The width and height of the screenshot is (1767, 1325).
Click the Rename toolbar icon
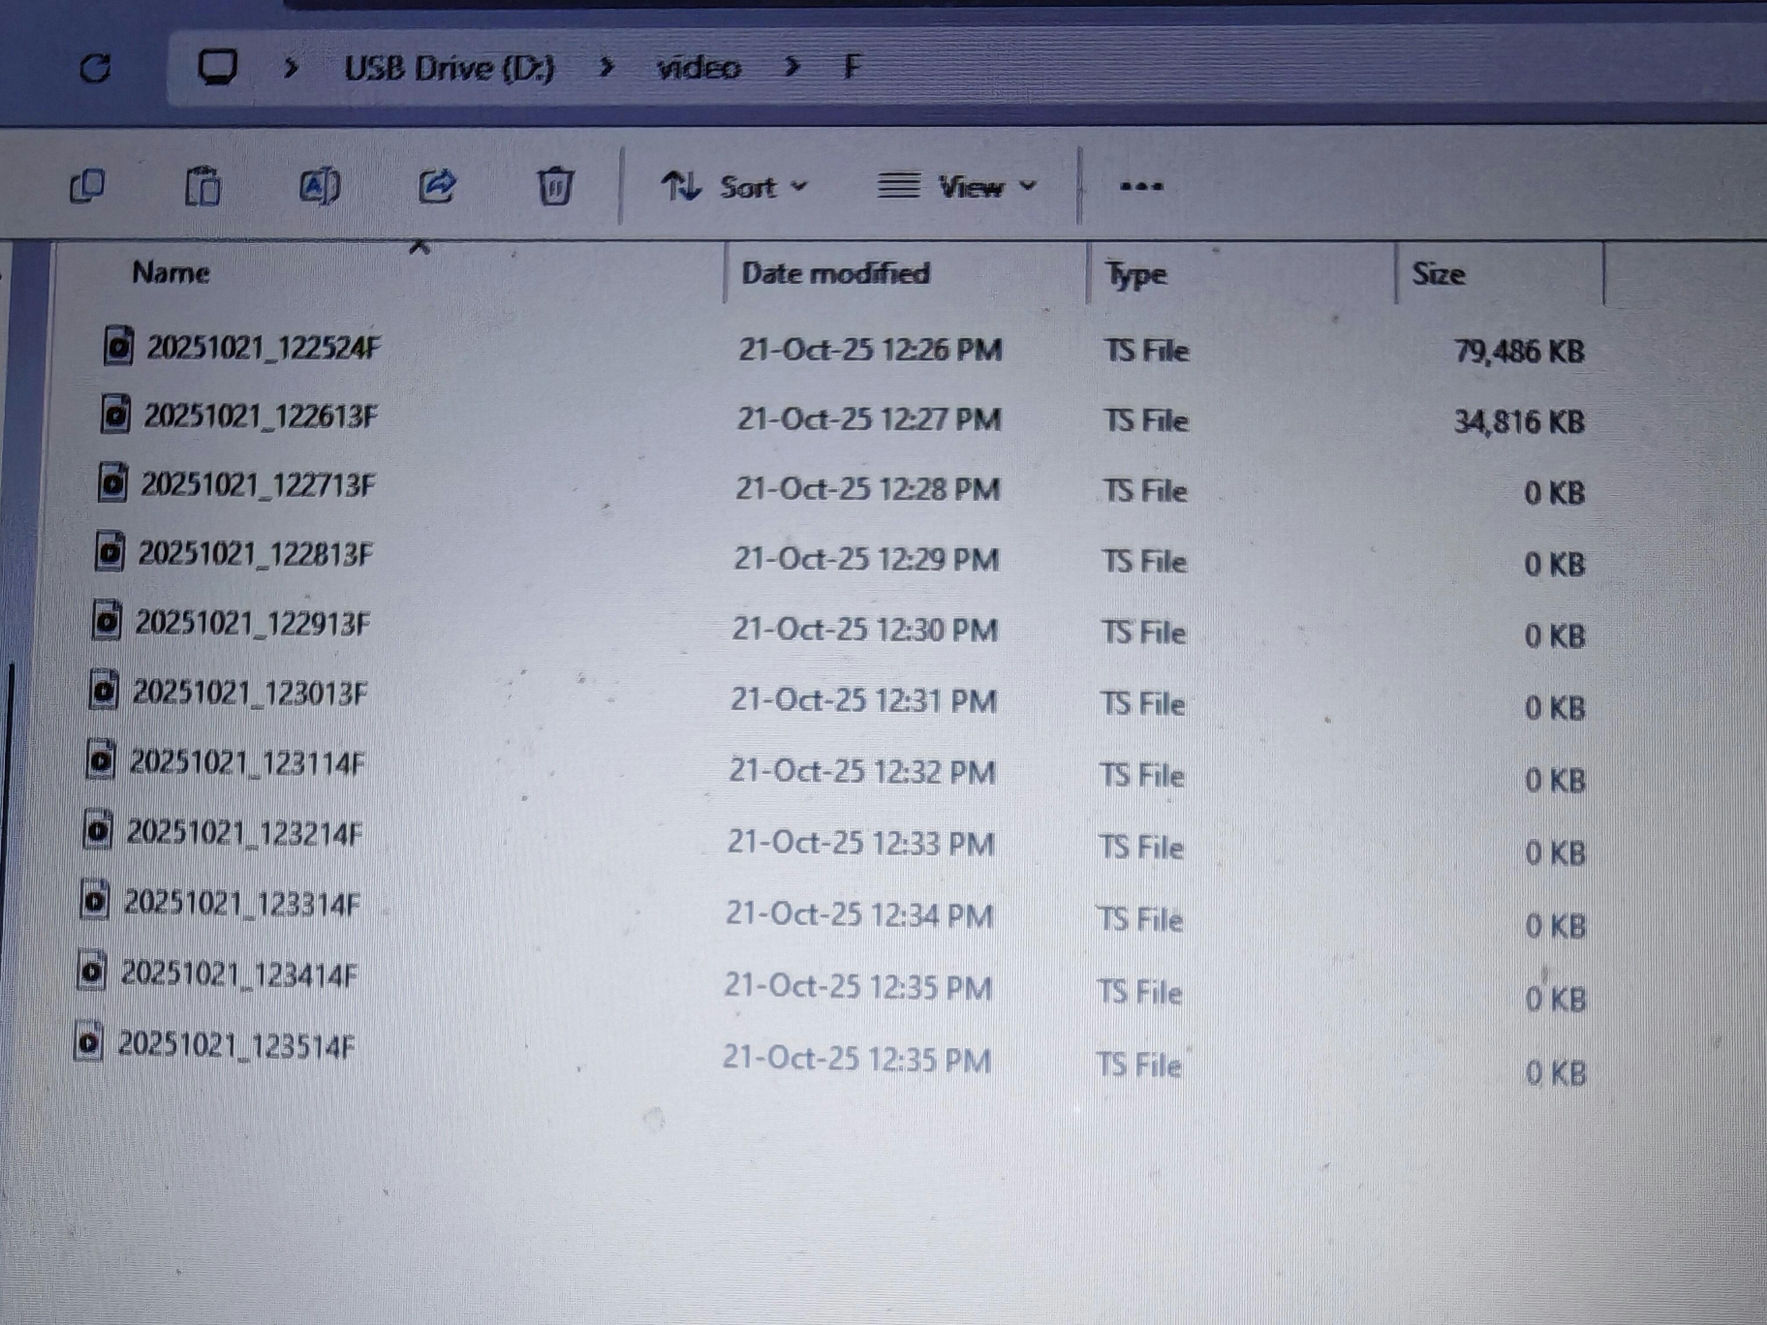[319, 187]
